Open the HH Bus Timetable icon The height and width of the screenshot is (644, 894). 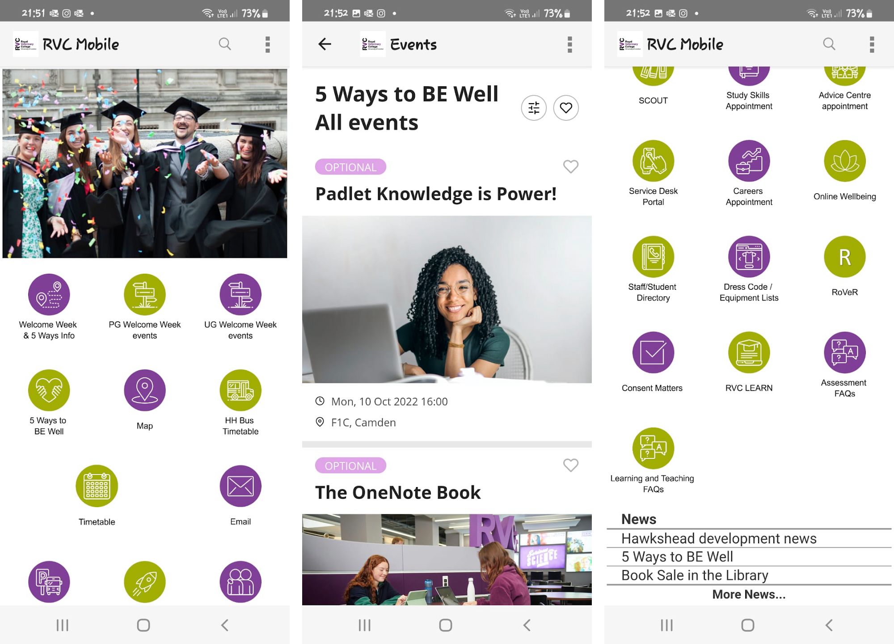[x=240, y=390]
